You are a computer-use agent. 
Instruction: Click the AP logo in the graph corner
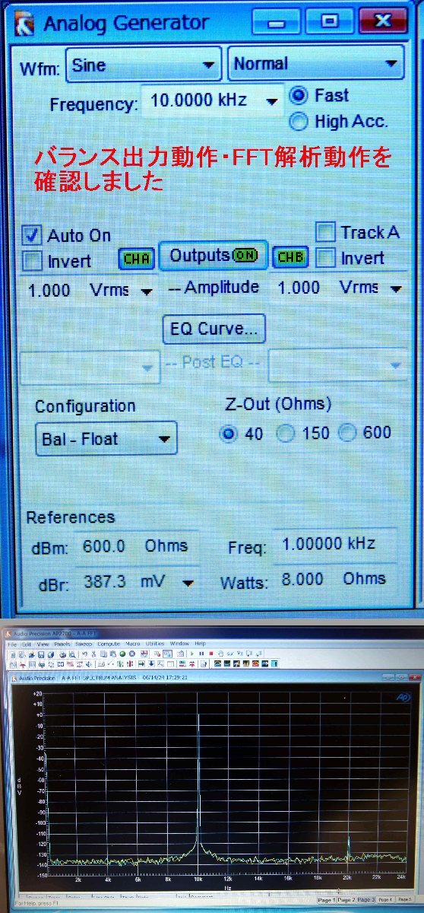tap(403, 696)
